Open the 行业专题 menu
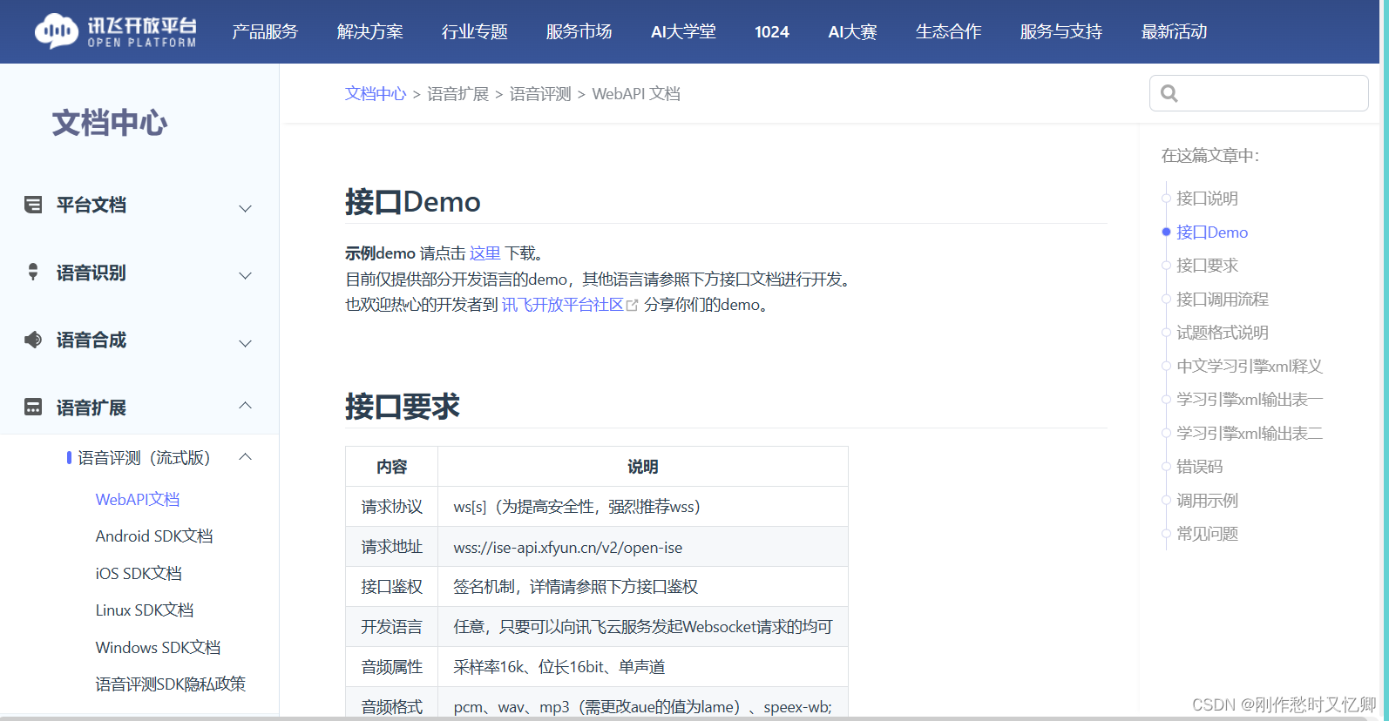 (x=475, y=31)
